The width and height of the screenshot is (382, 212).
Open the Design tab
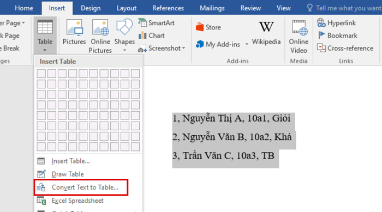tap(91, 8)
